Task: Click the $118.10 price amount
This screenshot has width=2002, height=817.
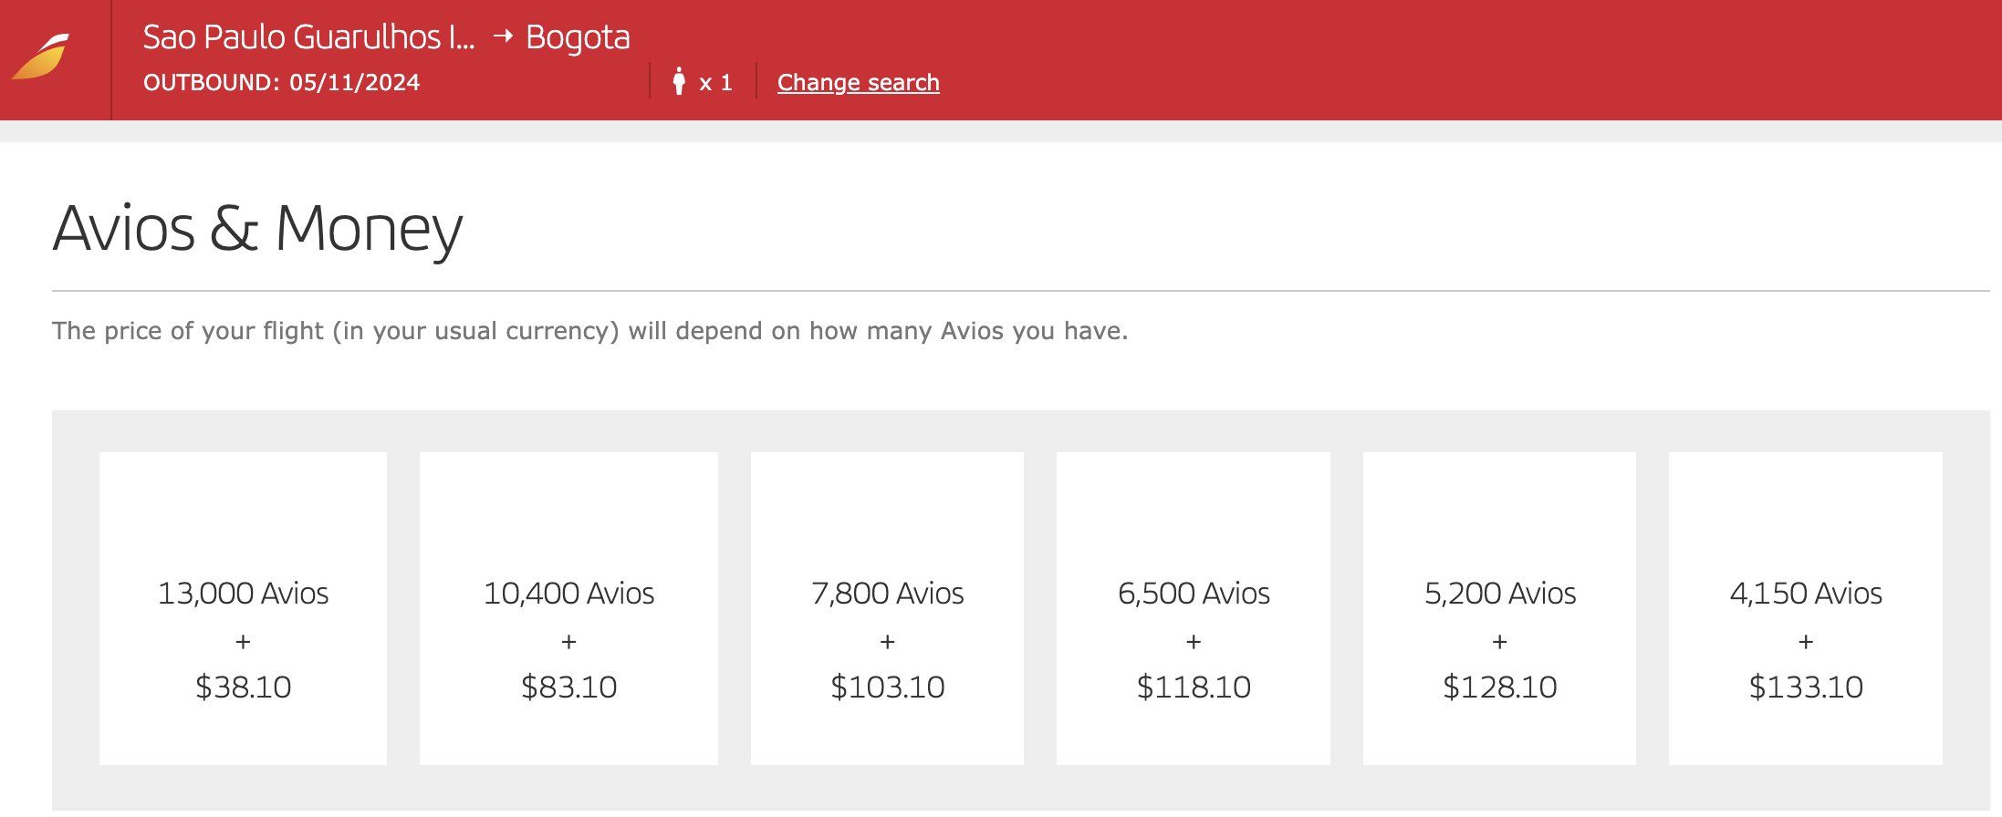Action: click(x=1194, y=687)
